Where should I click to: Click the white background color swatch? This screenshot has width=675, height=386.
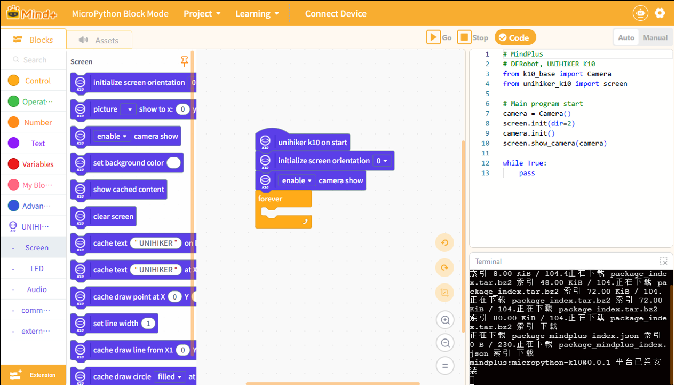[x=173, y=163]
